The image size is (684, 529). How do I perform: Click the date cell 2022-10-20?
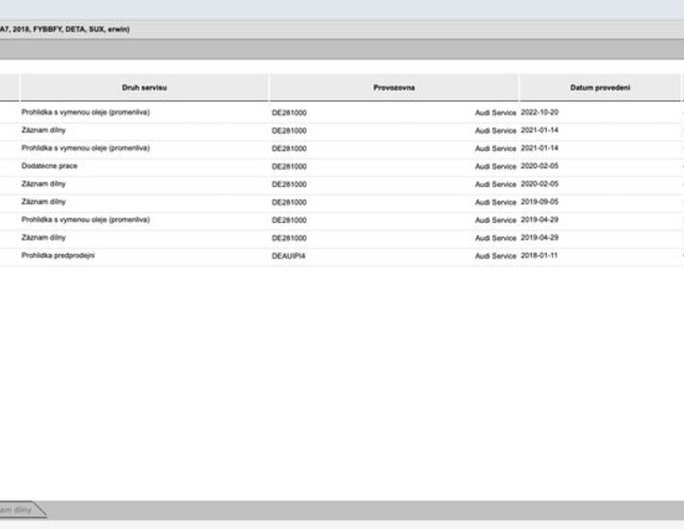click(x=539, y=112)
